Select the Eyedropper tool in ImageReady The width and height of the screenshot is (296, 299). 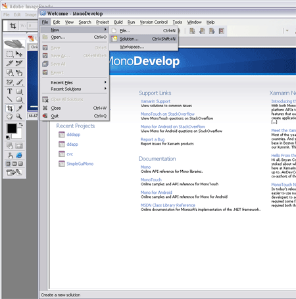19,108
